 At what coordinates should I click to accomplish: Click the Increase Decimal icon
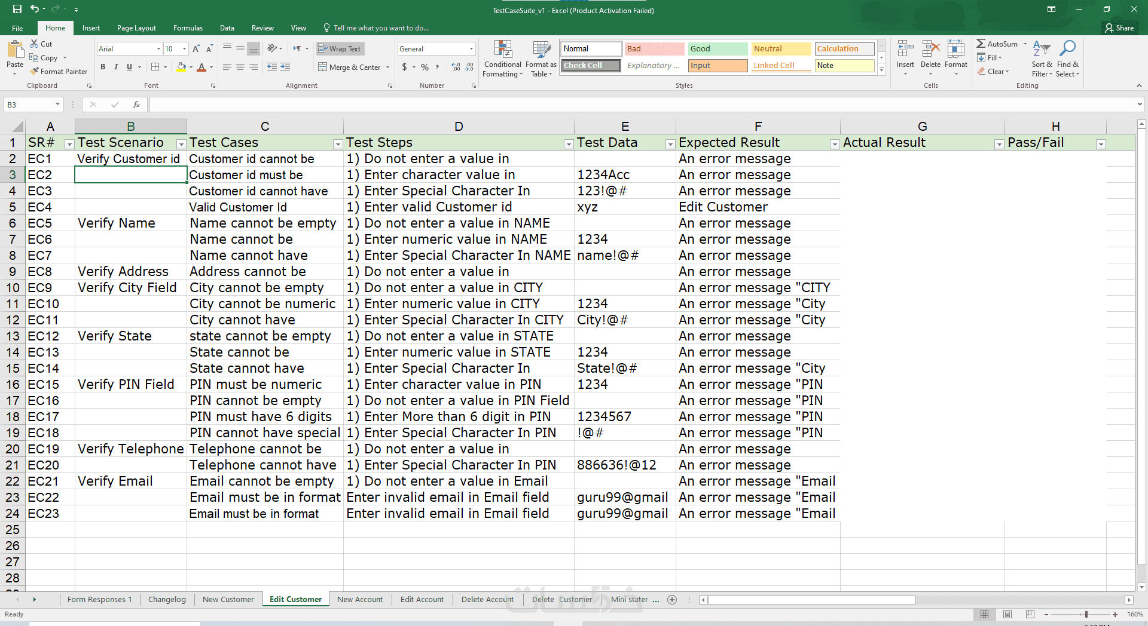456,67
